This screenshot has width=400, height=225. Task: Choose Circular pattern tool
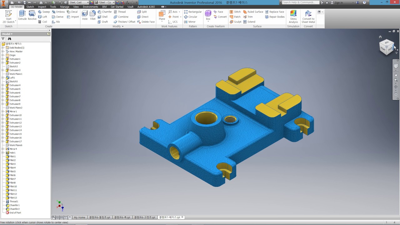pos(191,17)
